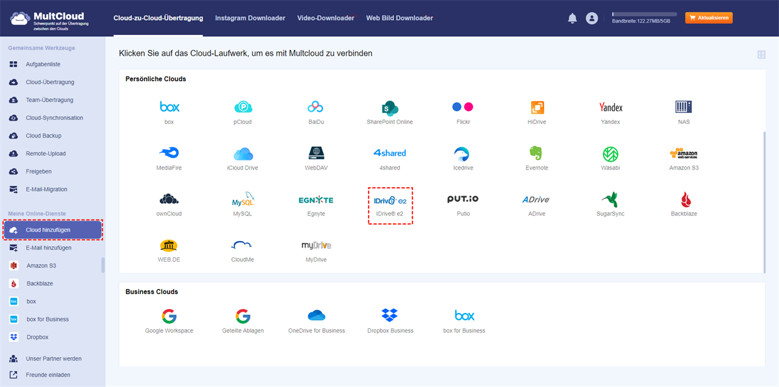Viewport: 779px width, 387px height.
Task: Select the Wasabi cloud icon
Action: (610, 153)
